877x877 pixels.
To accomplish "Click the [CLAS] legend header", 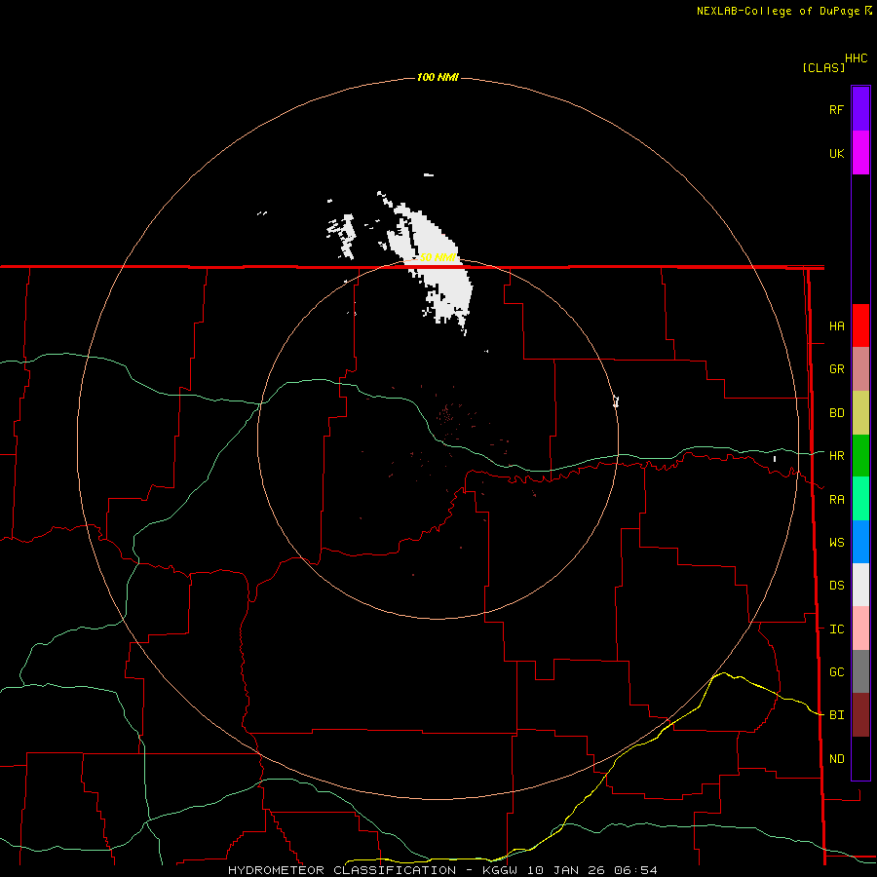I will (823, 67).
